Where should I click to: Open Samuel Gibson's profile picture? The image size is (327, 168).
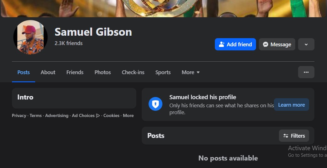pos(30,37)
